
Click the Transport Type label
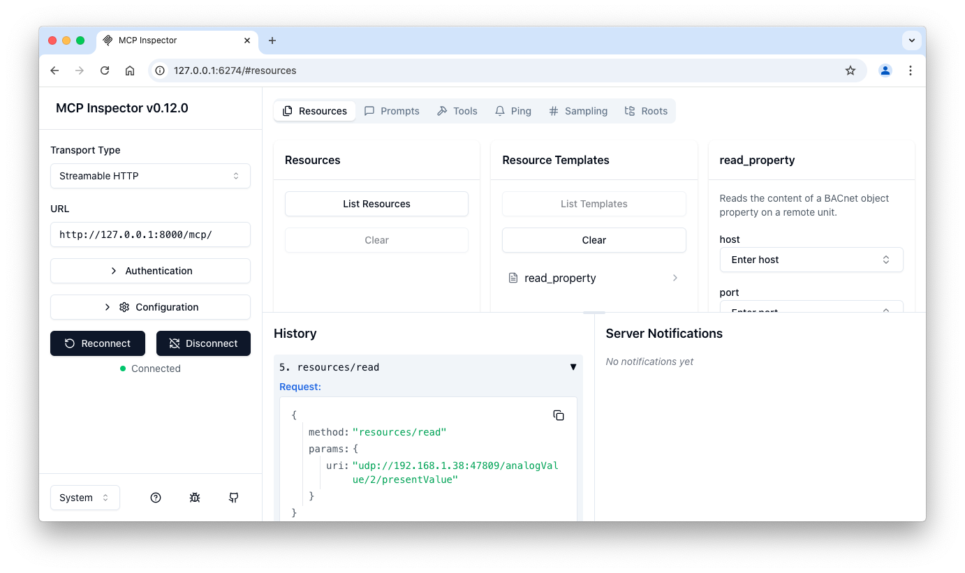point(85,150)
